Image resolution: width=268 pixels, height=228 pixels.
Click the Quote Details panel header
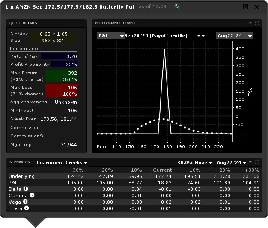tap(24, 23)
